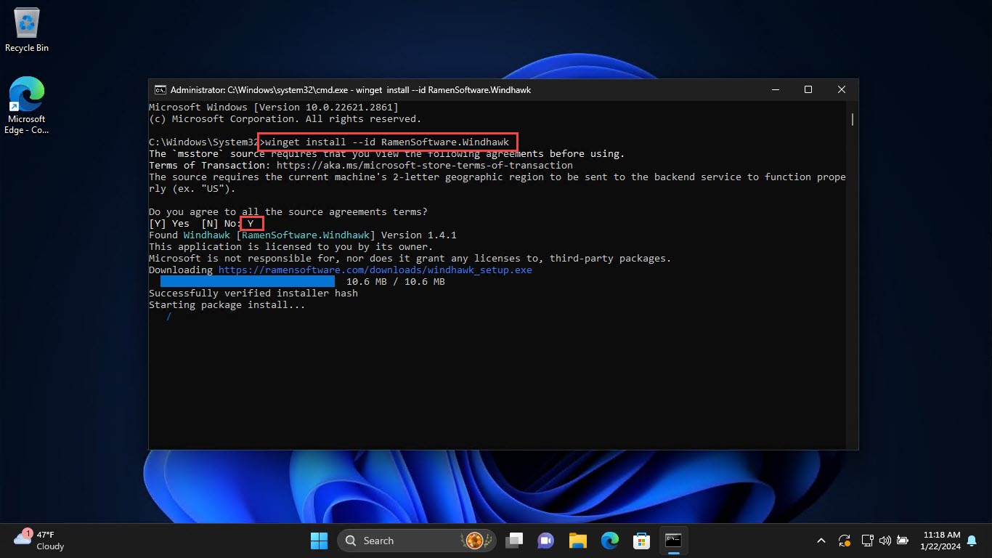Click the blue download progress bar
Image resolution: width=992 pixels, height=558 pixels.
[x=248, y=281]
